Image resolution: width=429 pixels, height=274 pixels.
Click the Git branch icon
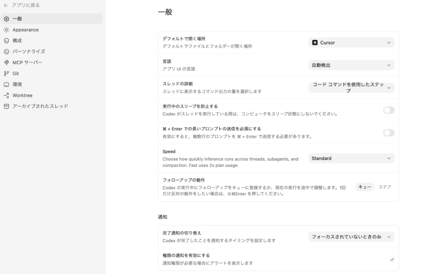pos(6,73)
